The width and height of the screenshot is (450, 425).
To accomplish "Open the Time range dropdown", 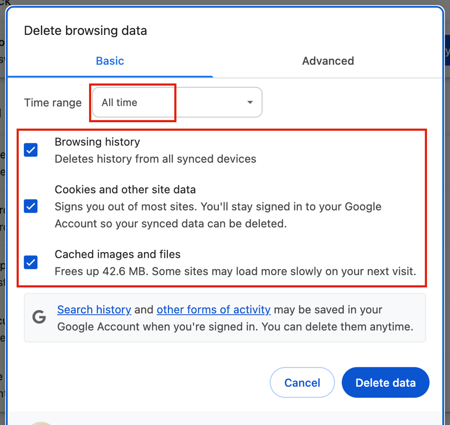I will pos(177,102).
